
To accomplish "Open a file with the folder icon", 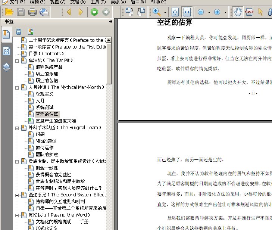I will [9, 12].
